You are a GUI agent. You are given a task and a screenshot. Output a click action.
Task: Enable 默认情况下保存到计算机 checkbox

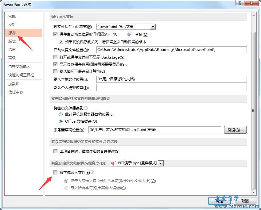(56, 71)
